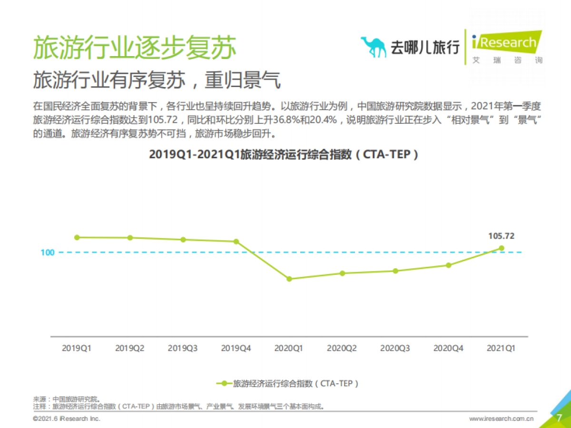Click the 2021Q1 data point
Viewport: 571px width, 428px height.
(x=501, y=248)
